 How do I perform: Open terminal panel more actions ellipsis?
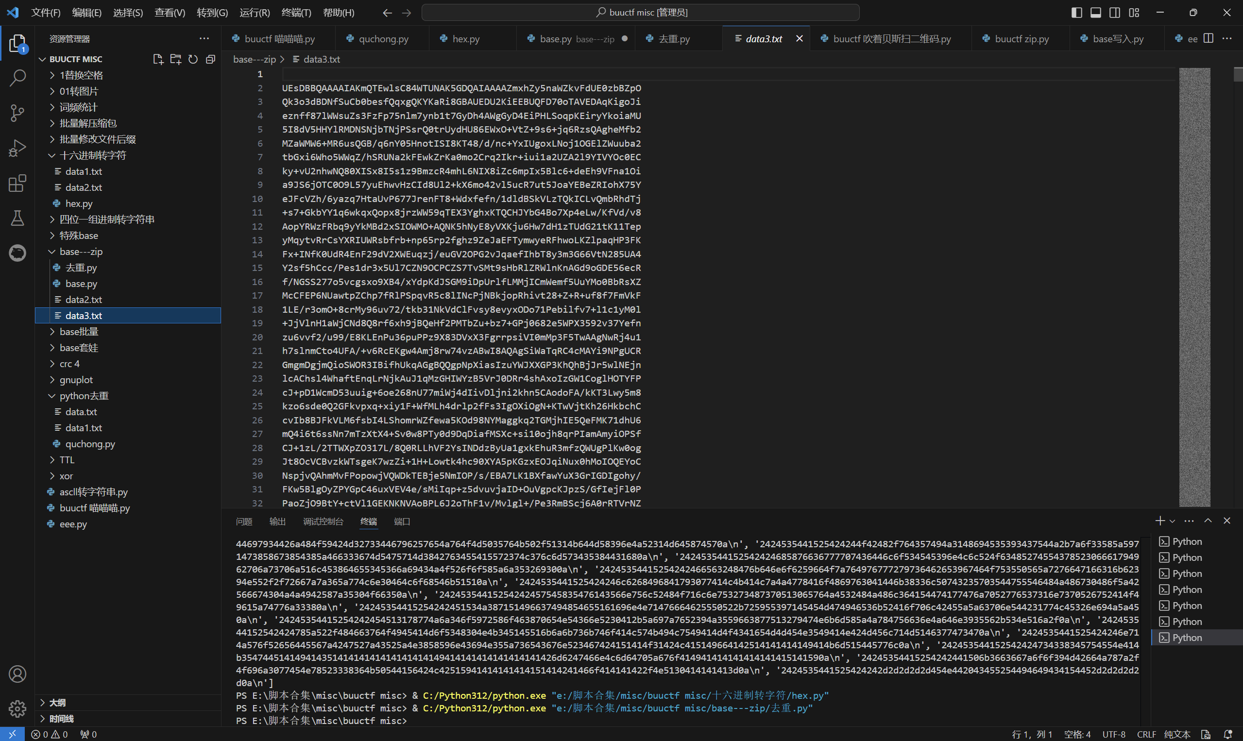(1189, 521)
